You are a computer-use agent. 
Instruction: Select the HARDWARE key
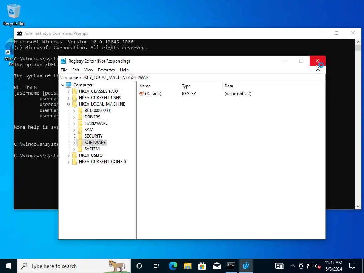96,123
